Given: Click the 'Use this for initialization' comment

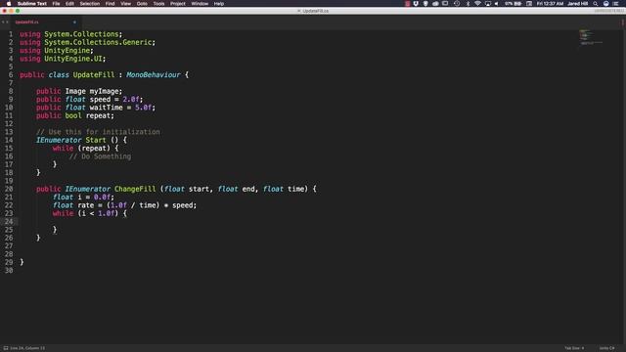Looking at the screenshot, I should (98, 132).
